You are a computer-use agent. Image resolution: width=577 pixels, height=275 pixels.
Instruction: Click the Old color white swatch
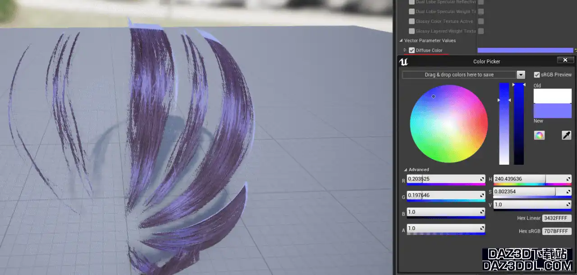[x=553, y=96]
